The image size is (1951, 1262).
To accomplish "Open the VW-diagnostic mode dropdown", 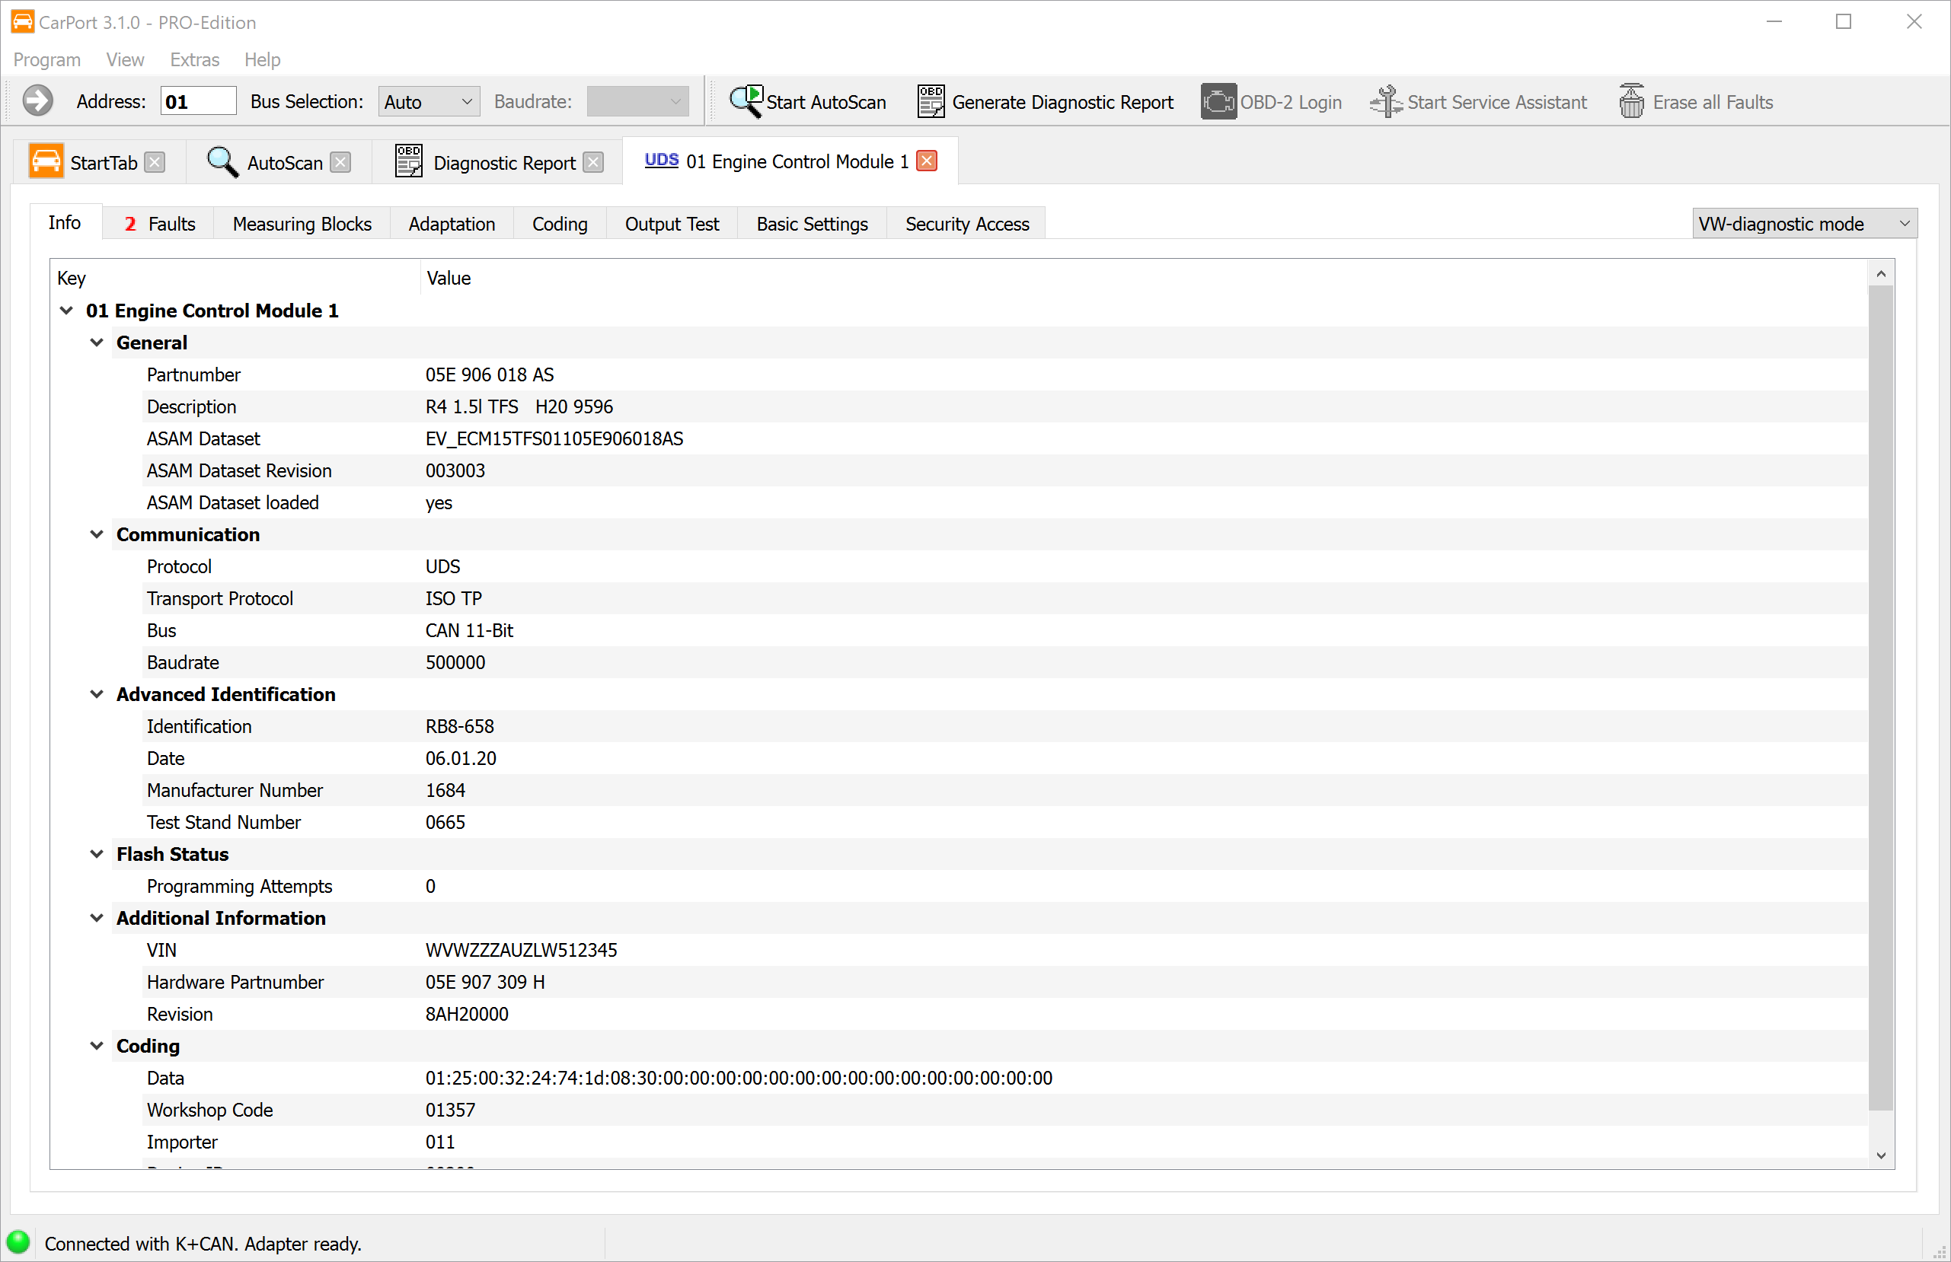I will coord(1803,224).
